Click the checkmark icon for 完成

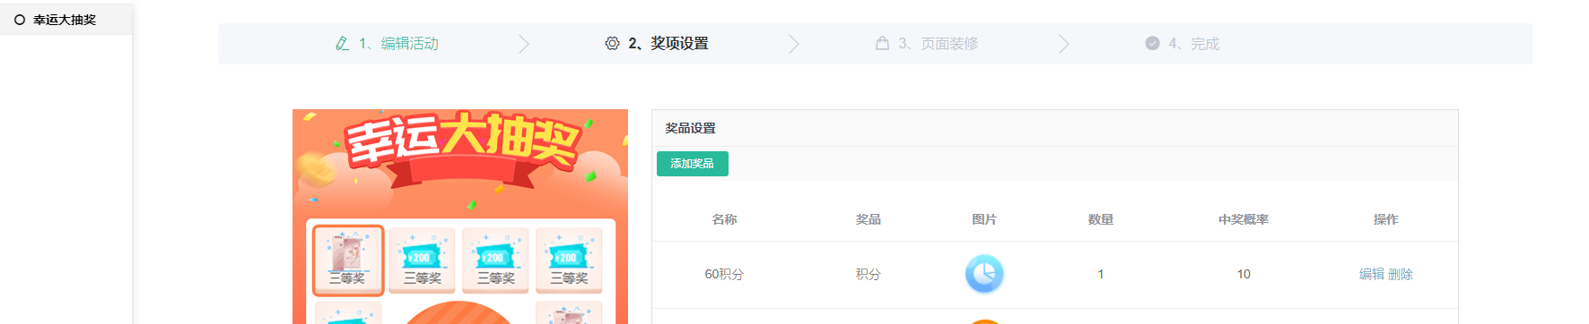[x=1152, y=43]
